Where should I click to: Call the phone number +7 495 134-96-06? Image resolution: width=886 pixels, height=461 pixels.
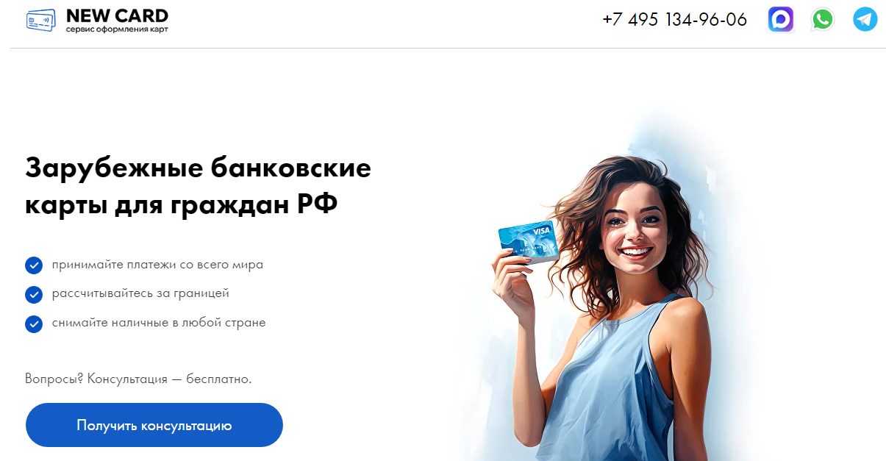click(x=674, y=19)
